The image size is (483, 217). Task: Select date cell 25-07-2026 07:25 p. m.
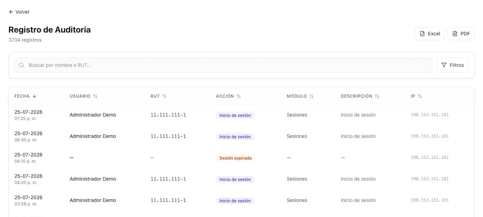click(28, 115)
